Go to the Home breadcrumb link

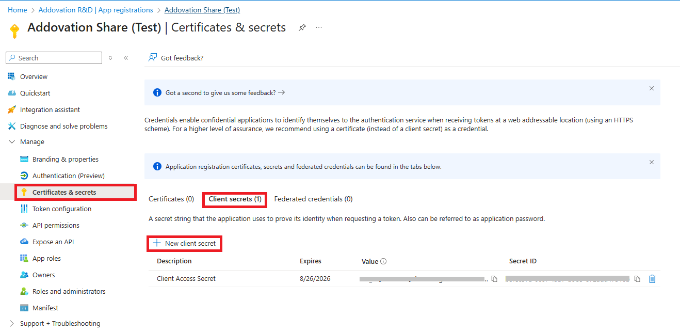click(x=18, y=10)
